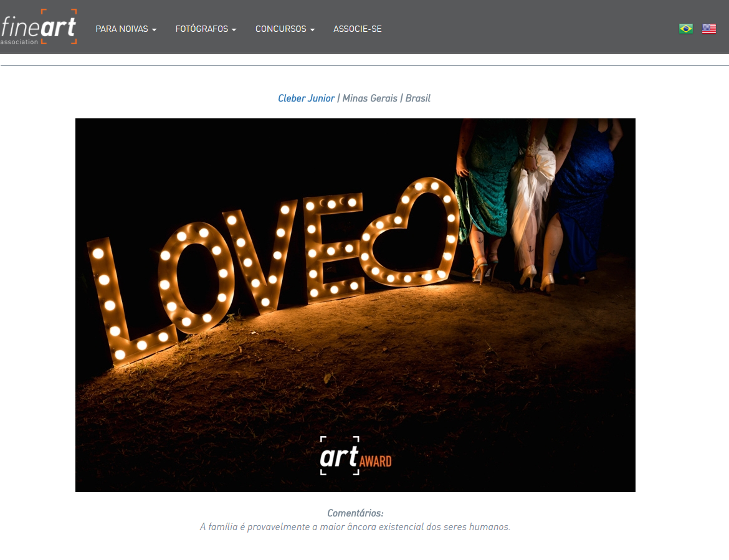Click the Minas Gerais location text
The width and height of the screenshot is (729, 560).
(369, 98)
